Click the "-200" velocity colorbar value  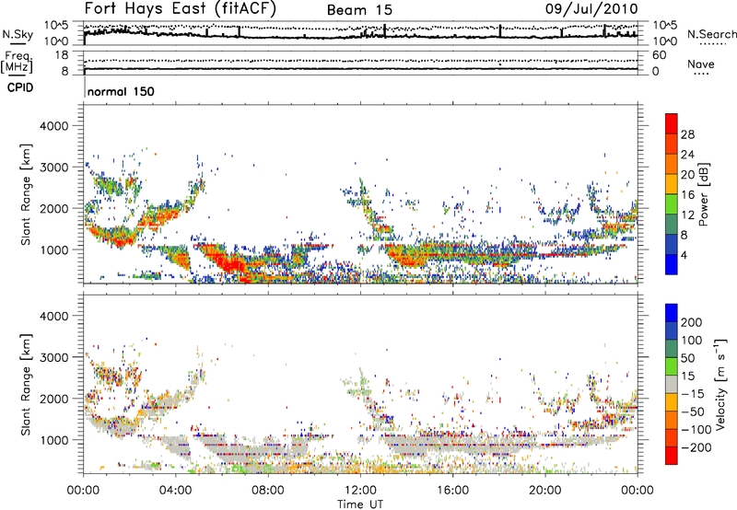pyautogui.click(x=696, y=447)
